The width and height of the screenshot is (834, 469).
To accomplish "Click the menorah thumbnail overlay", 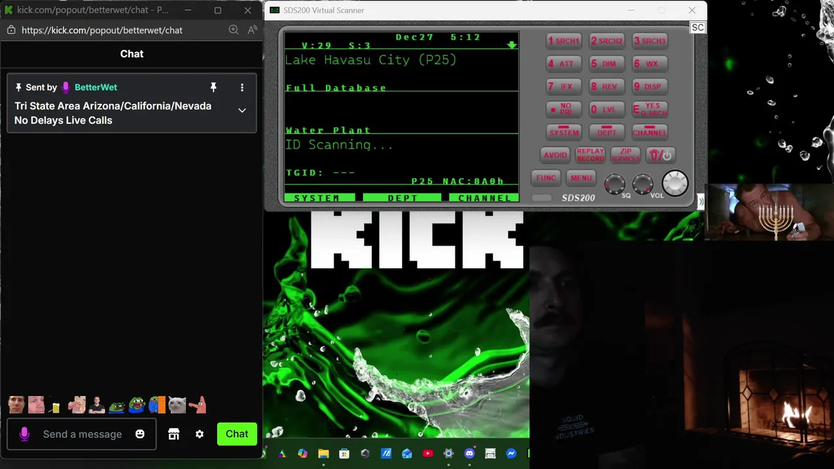I will 769,212.
